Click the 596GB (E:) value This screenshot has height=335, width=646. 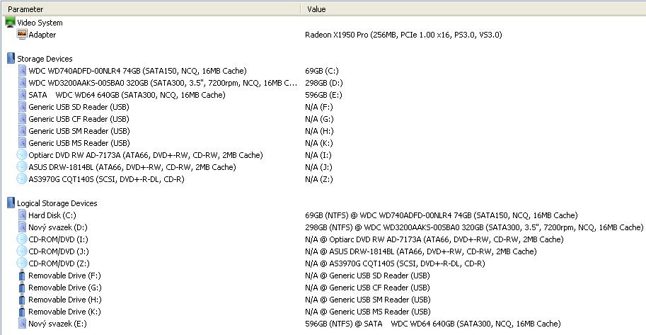(323, 95)
